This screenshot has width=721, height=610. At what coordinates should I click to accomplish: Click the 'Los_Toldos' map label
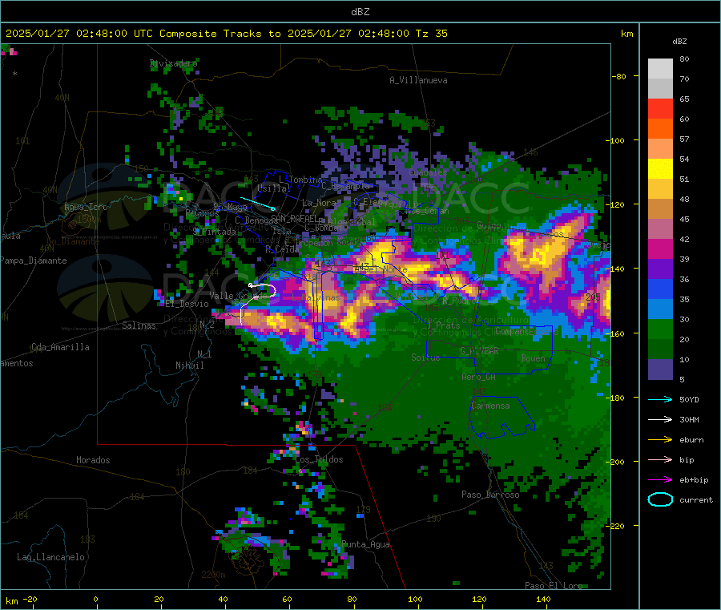[x=319, y=459]
